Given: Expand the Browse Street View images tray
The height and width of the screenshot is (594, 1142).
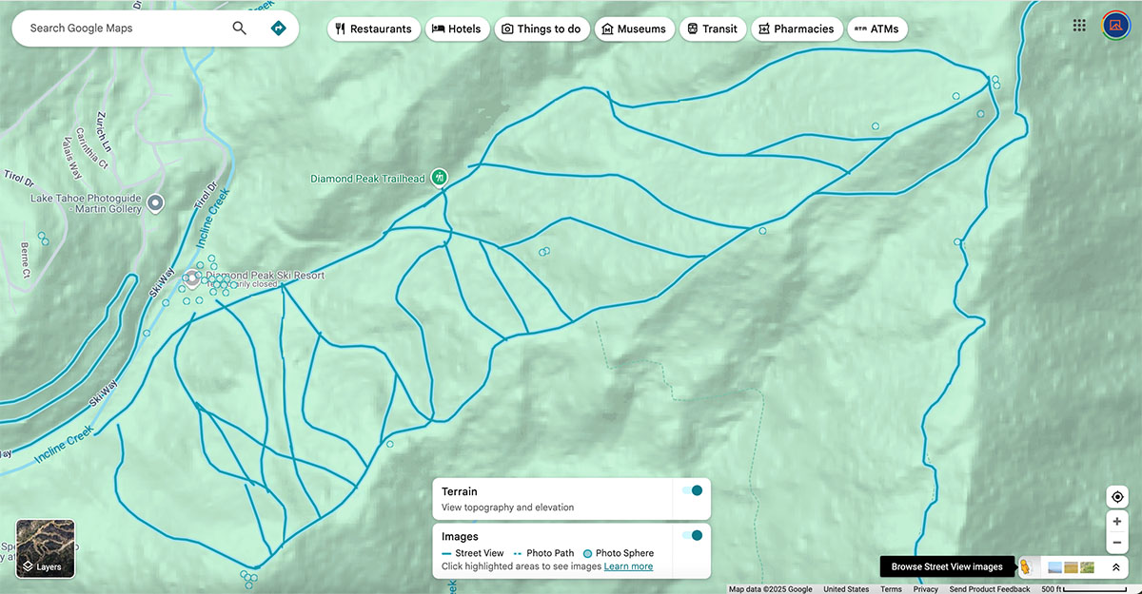Looking at the screenshot, I should coord(947,566).
